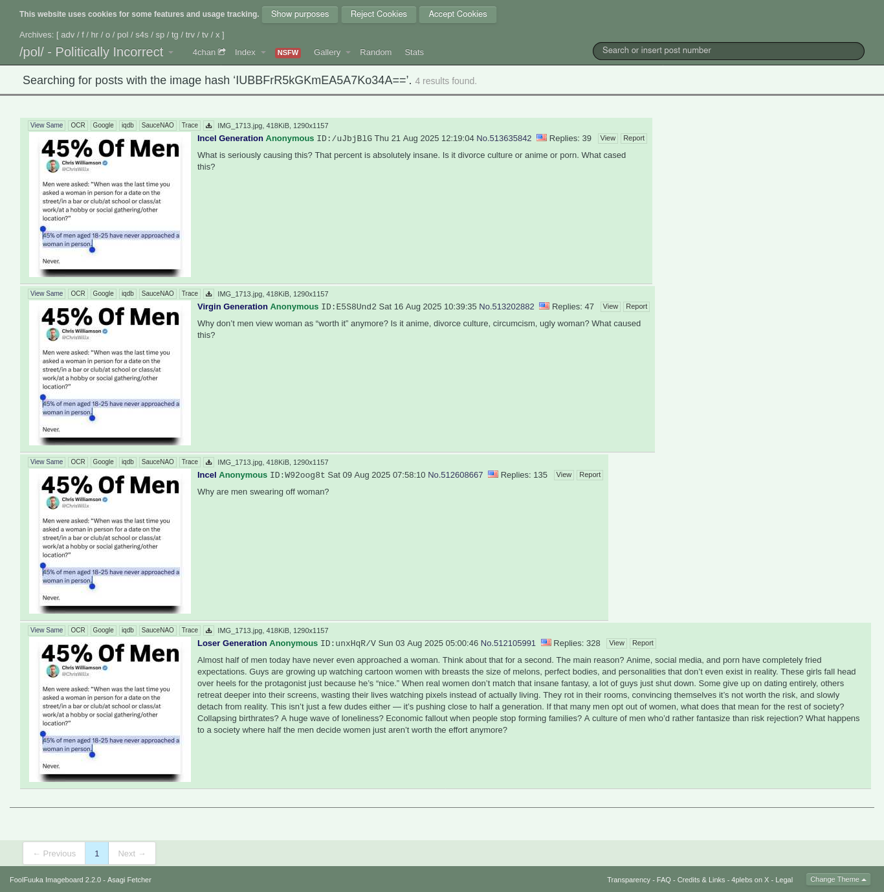Click the Previous pagination button
This screenshot has width=884, height=892.
click(x=54, y=853)
